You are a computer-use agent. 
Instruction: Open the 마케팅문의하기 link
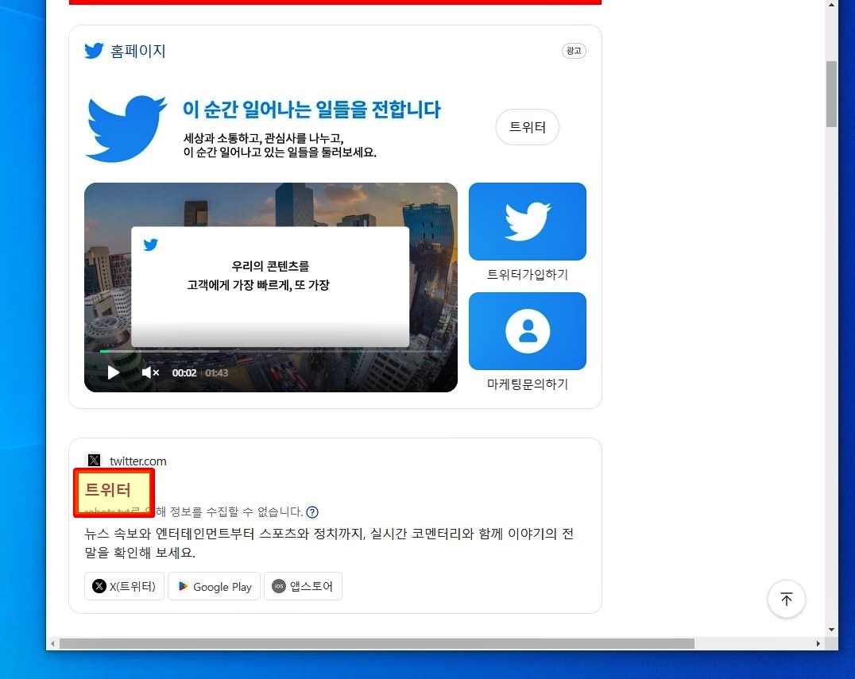click(x=528, y=384)
